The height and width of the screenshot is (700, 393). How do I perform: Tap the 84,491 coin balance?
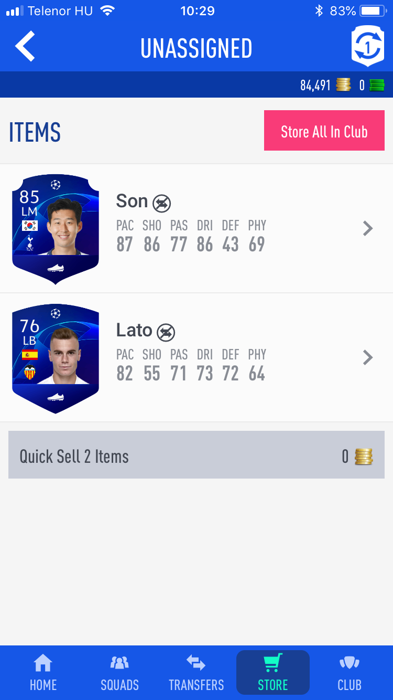pyautogui.click(x=315, y=86)
